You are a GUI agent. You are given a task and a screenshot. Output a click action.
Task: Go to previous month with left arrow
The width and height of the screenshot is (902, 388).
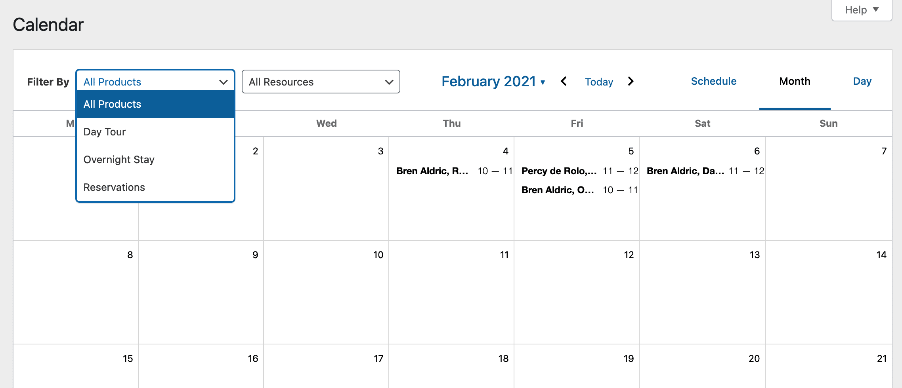(x=564, y=82)
